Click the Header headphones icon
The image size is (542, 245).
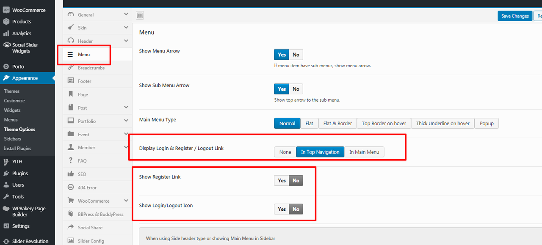71,41
